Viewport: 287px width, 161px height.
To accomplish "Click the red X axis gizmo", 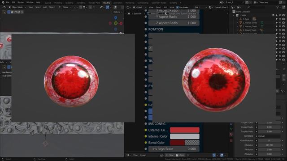I will 121,23.
